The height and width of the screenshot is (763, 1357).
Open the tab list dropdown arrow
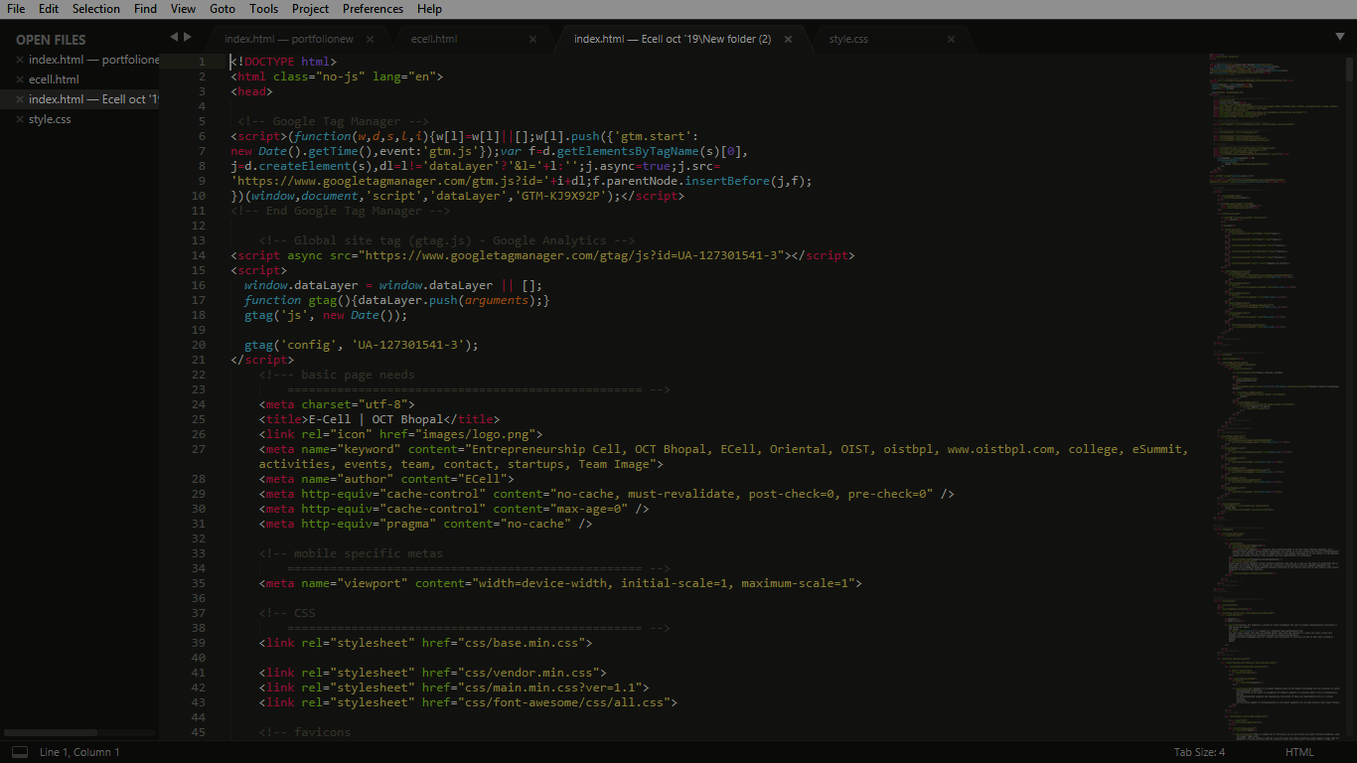[1339, 37]
